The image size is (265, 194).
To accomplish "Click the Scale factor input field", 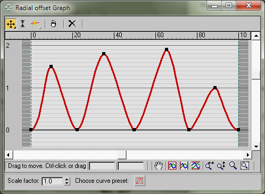I will pyautogui.click(x=52, y=181).
